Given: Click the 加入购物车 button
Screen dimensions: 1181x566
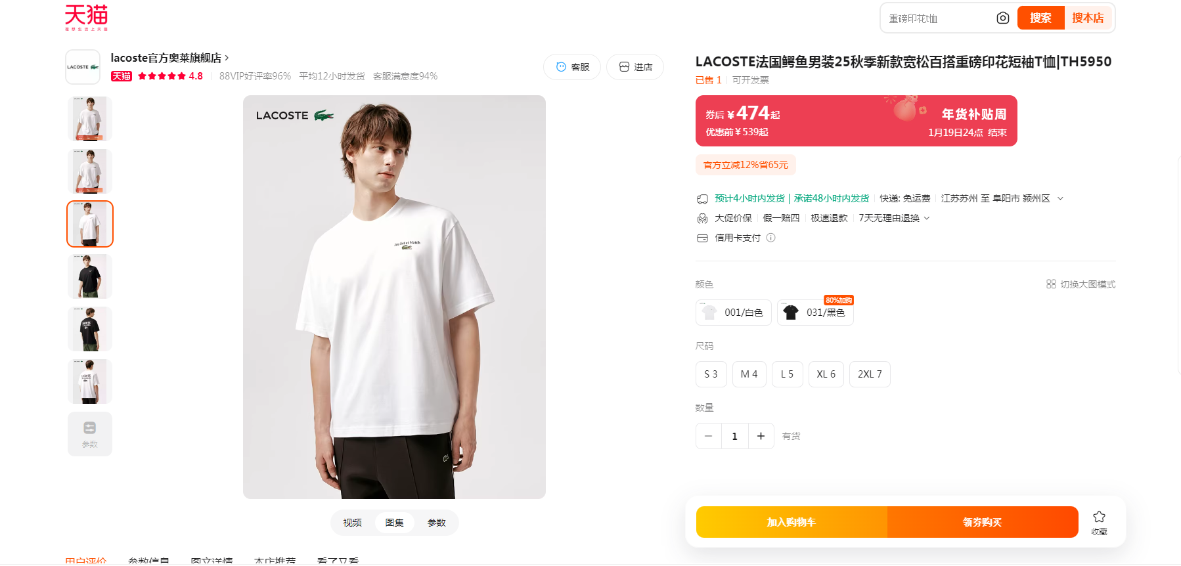Looking at the screenshot, I should pos(791,522).
